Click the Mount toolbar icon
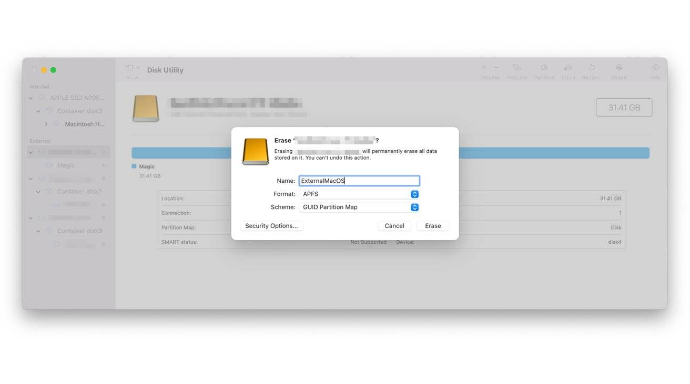 (x=619, y=70)
